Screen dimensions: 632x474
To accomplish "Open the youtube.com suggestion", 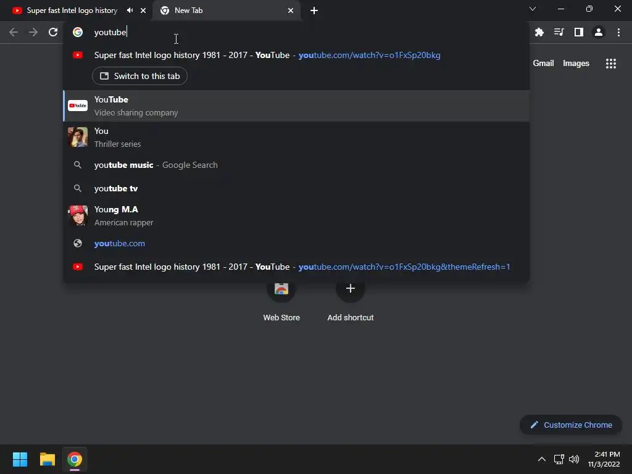I will click(296, 243).
